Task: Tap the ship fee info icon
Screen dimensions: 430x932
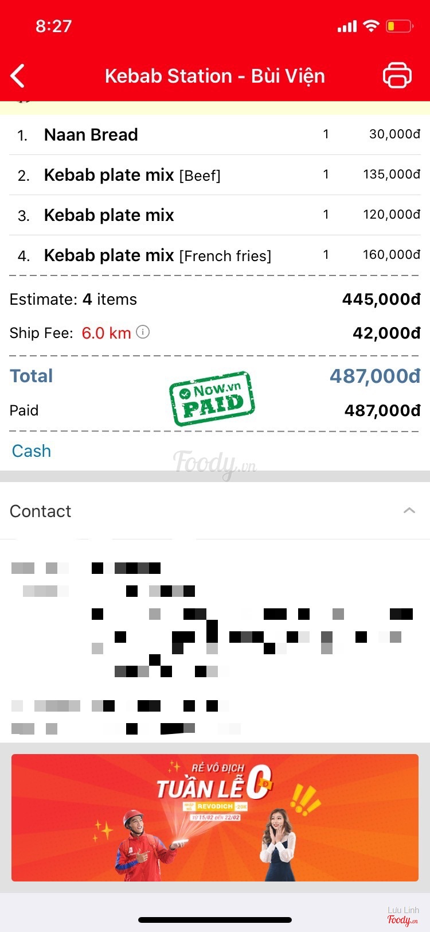Action: coord(143,332)
